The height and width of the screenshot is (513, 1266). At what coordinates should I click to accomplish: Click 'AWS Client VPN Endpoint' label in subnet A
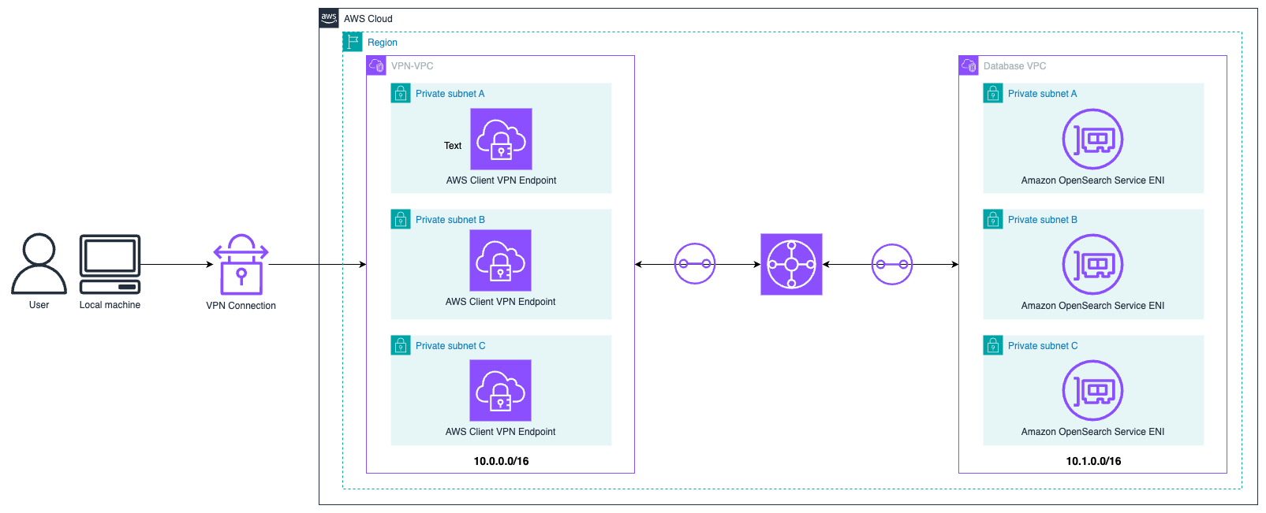[x=501, y=180]
